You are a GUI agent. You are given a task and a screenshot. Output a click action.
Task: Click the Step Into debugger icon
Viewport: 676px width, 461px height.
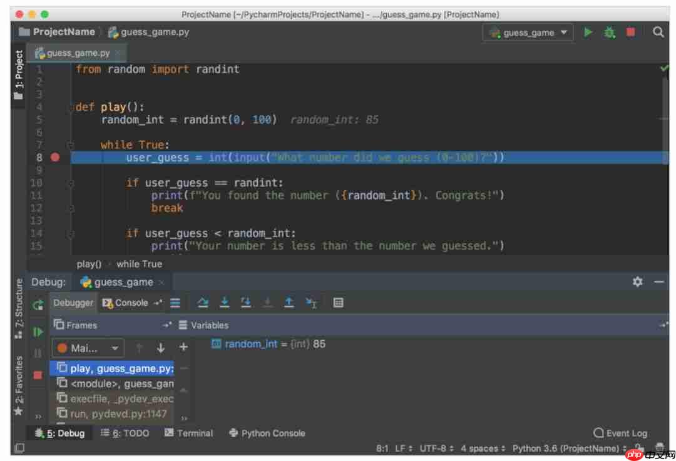tap(225, 302)
